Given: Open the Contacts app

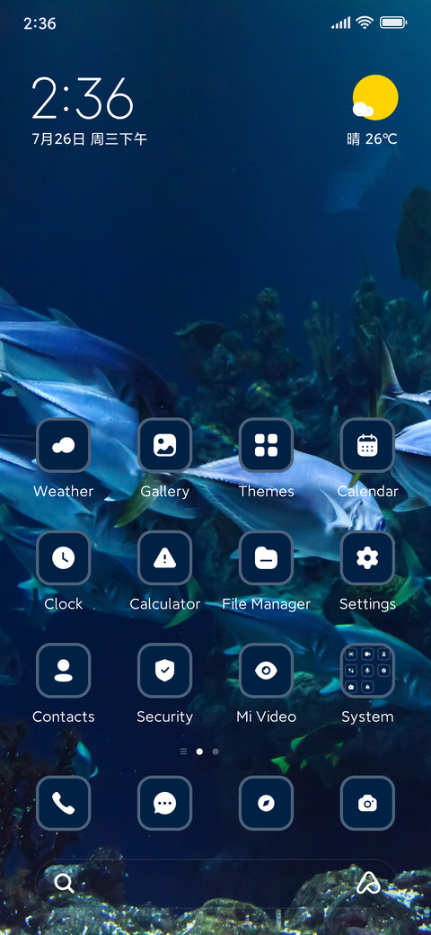Looking at the screenshot, I should tap(63, 671).
